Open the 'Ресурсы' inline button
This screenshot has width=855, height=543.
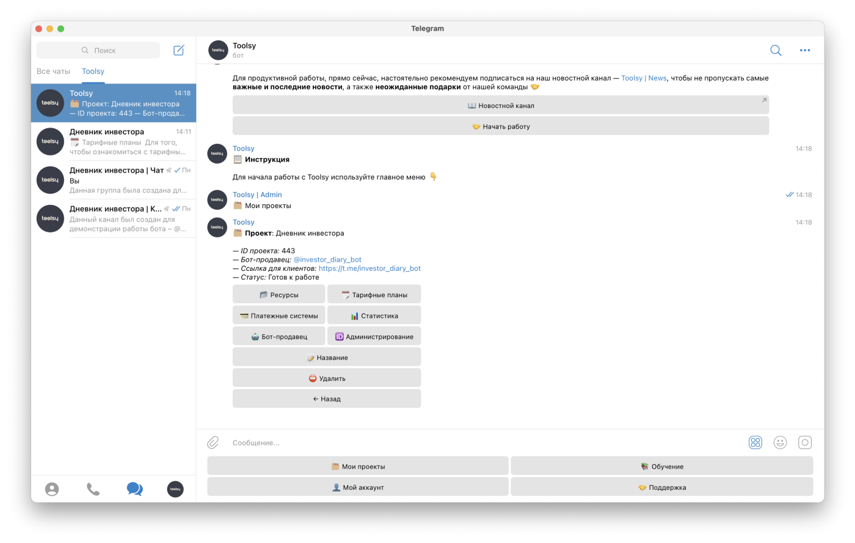tap(279, 294)
